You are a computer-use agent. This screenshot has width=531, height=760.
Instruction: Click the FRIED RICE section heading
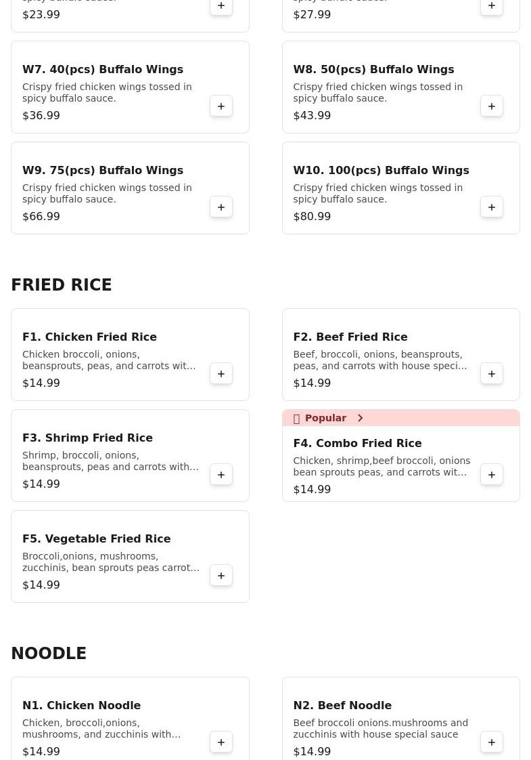point(62,285)
